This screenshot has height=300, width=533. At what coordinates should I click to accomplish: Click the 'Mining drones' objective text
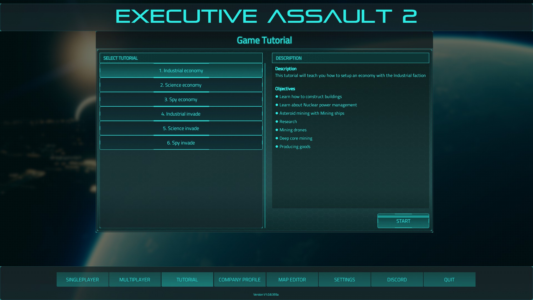(293, 130)
